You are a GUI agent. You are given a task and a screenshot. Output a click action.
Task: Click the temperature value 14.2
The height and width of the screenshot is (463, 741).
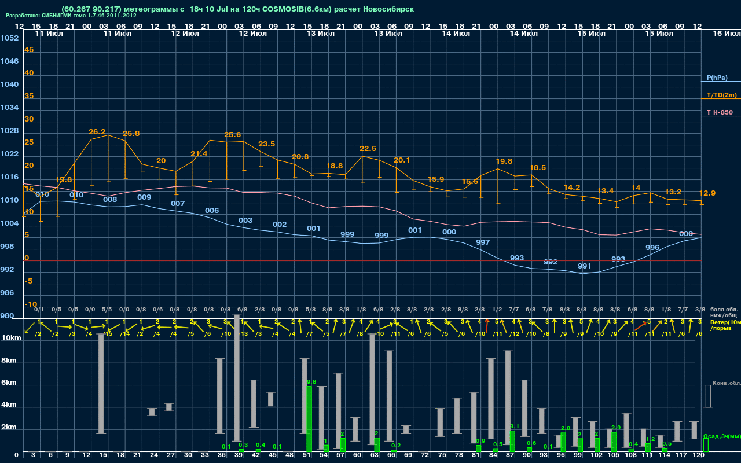pos(572,187)
